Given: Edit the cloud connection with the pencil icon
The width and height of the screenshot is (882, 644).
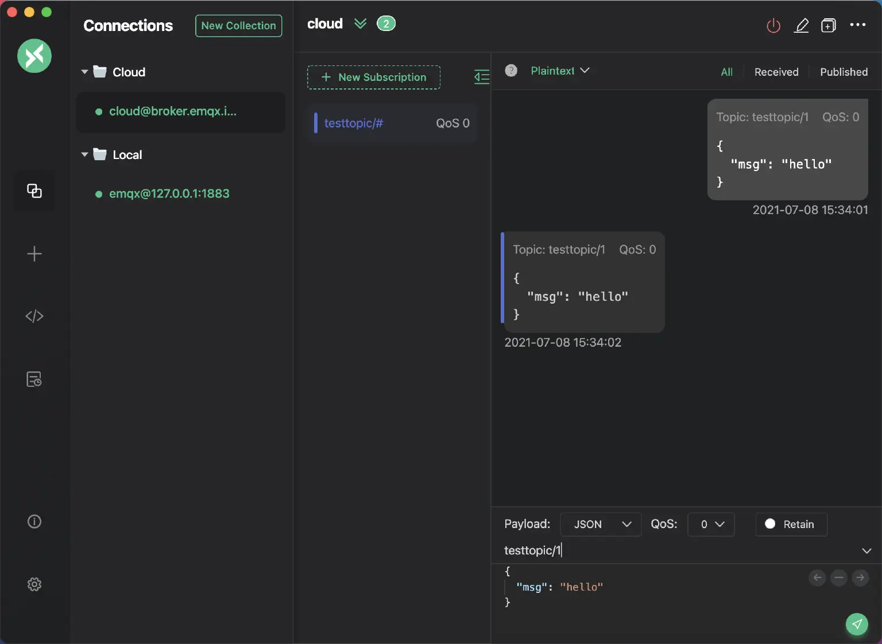Looking at the screenshot, I should tap(802, 25).
